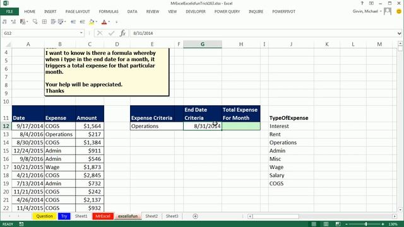
Task: Switch to the blue Try sheet tab
Action: (64, 216)
